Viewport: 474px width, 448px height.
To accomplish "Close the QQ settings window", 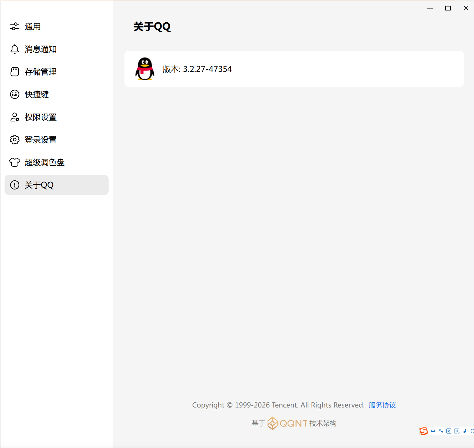I will (x=466, y=8).
